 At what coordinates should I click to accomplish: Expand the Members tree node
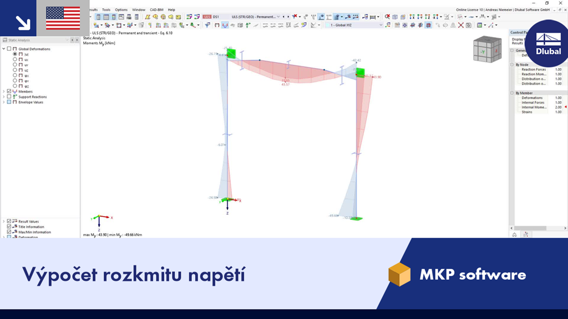(4, 91)
